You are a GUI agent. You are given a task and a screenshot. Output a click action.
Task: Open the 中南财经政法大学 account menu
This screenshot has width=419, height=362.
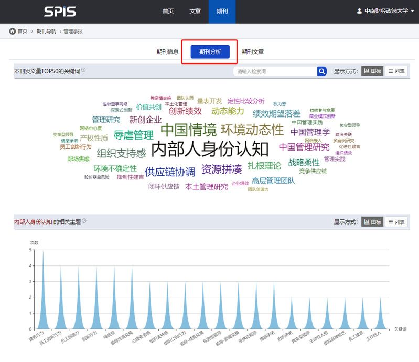(x=386, y=11)
